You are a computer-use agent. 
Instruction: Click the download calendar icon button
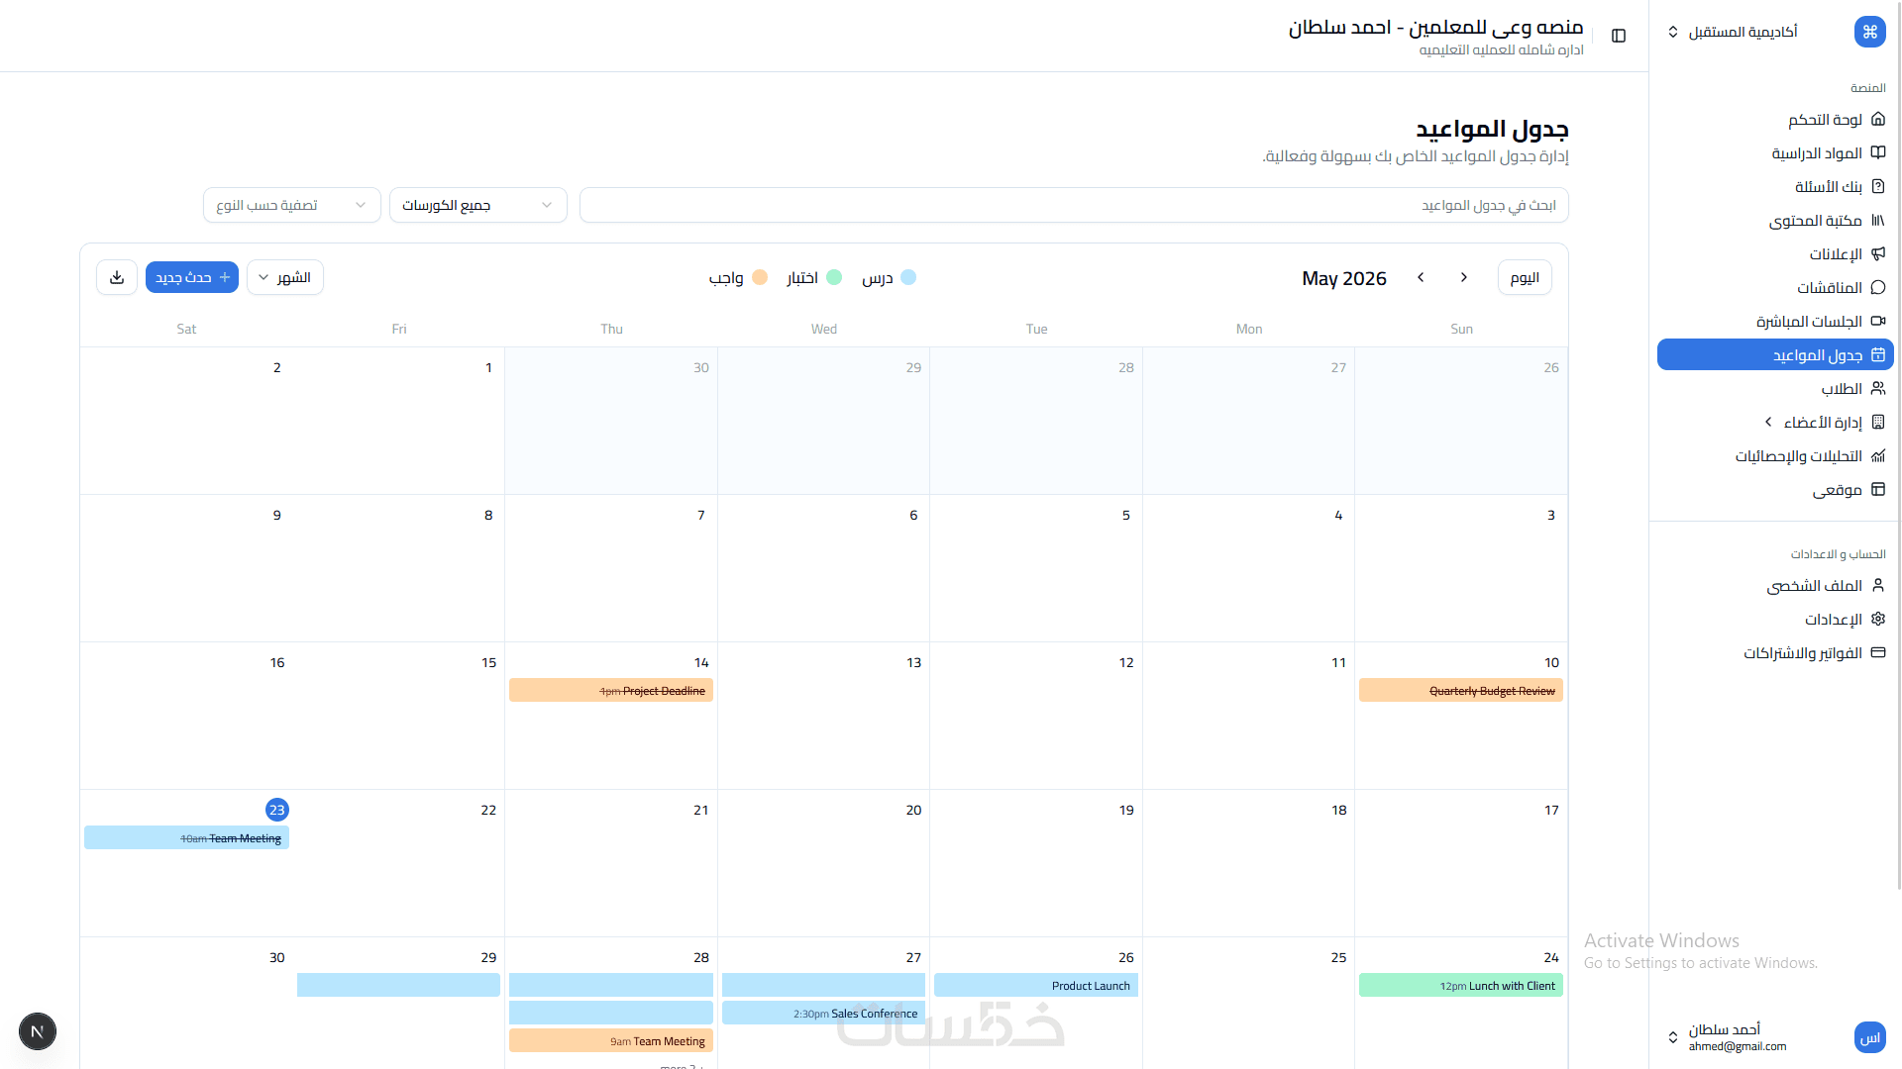point(117,277)
